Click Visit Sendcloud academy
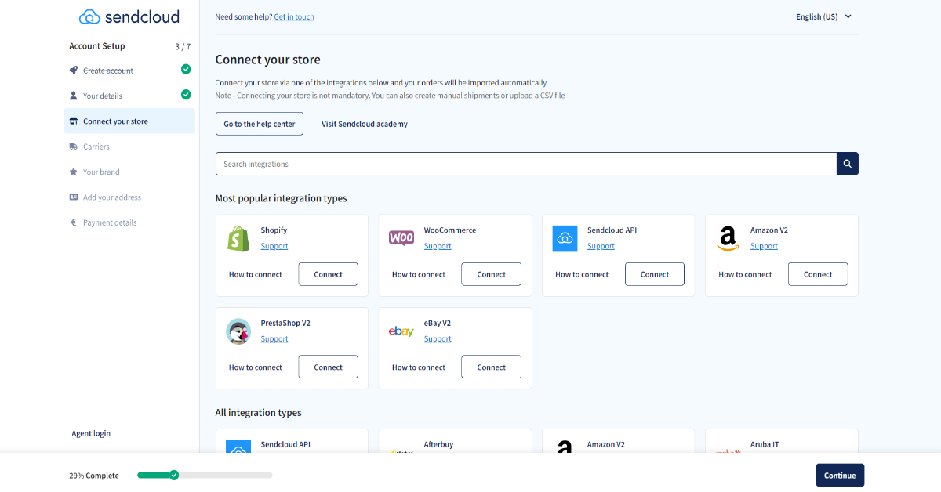Viewport: 941px width, 492px height. [365, 124]
